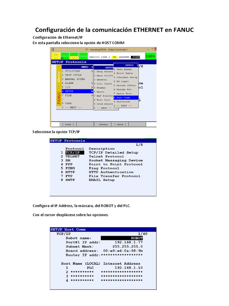229x306 pixels.
Task: Click the JOINT coordinate indicator
Action: 136,57
